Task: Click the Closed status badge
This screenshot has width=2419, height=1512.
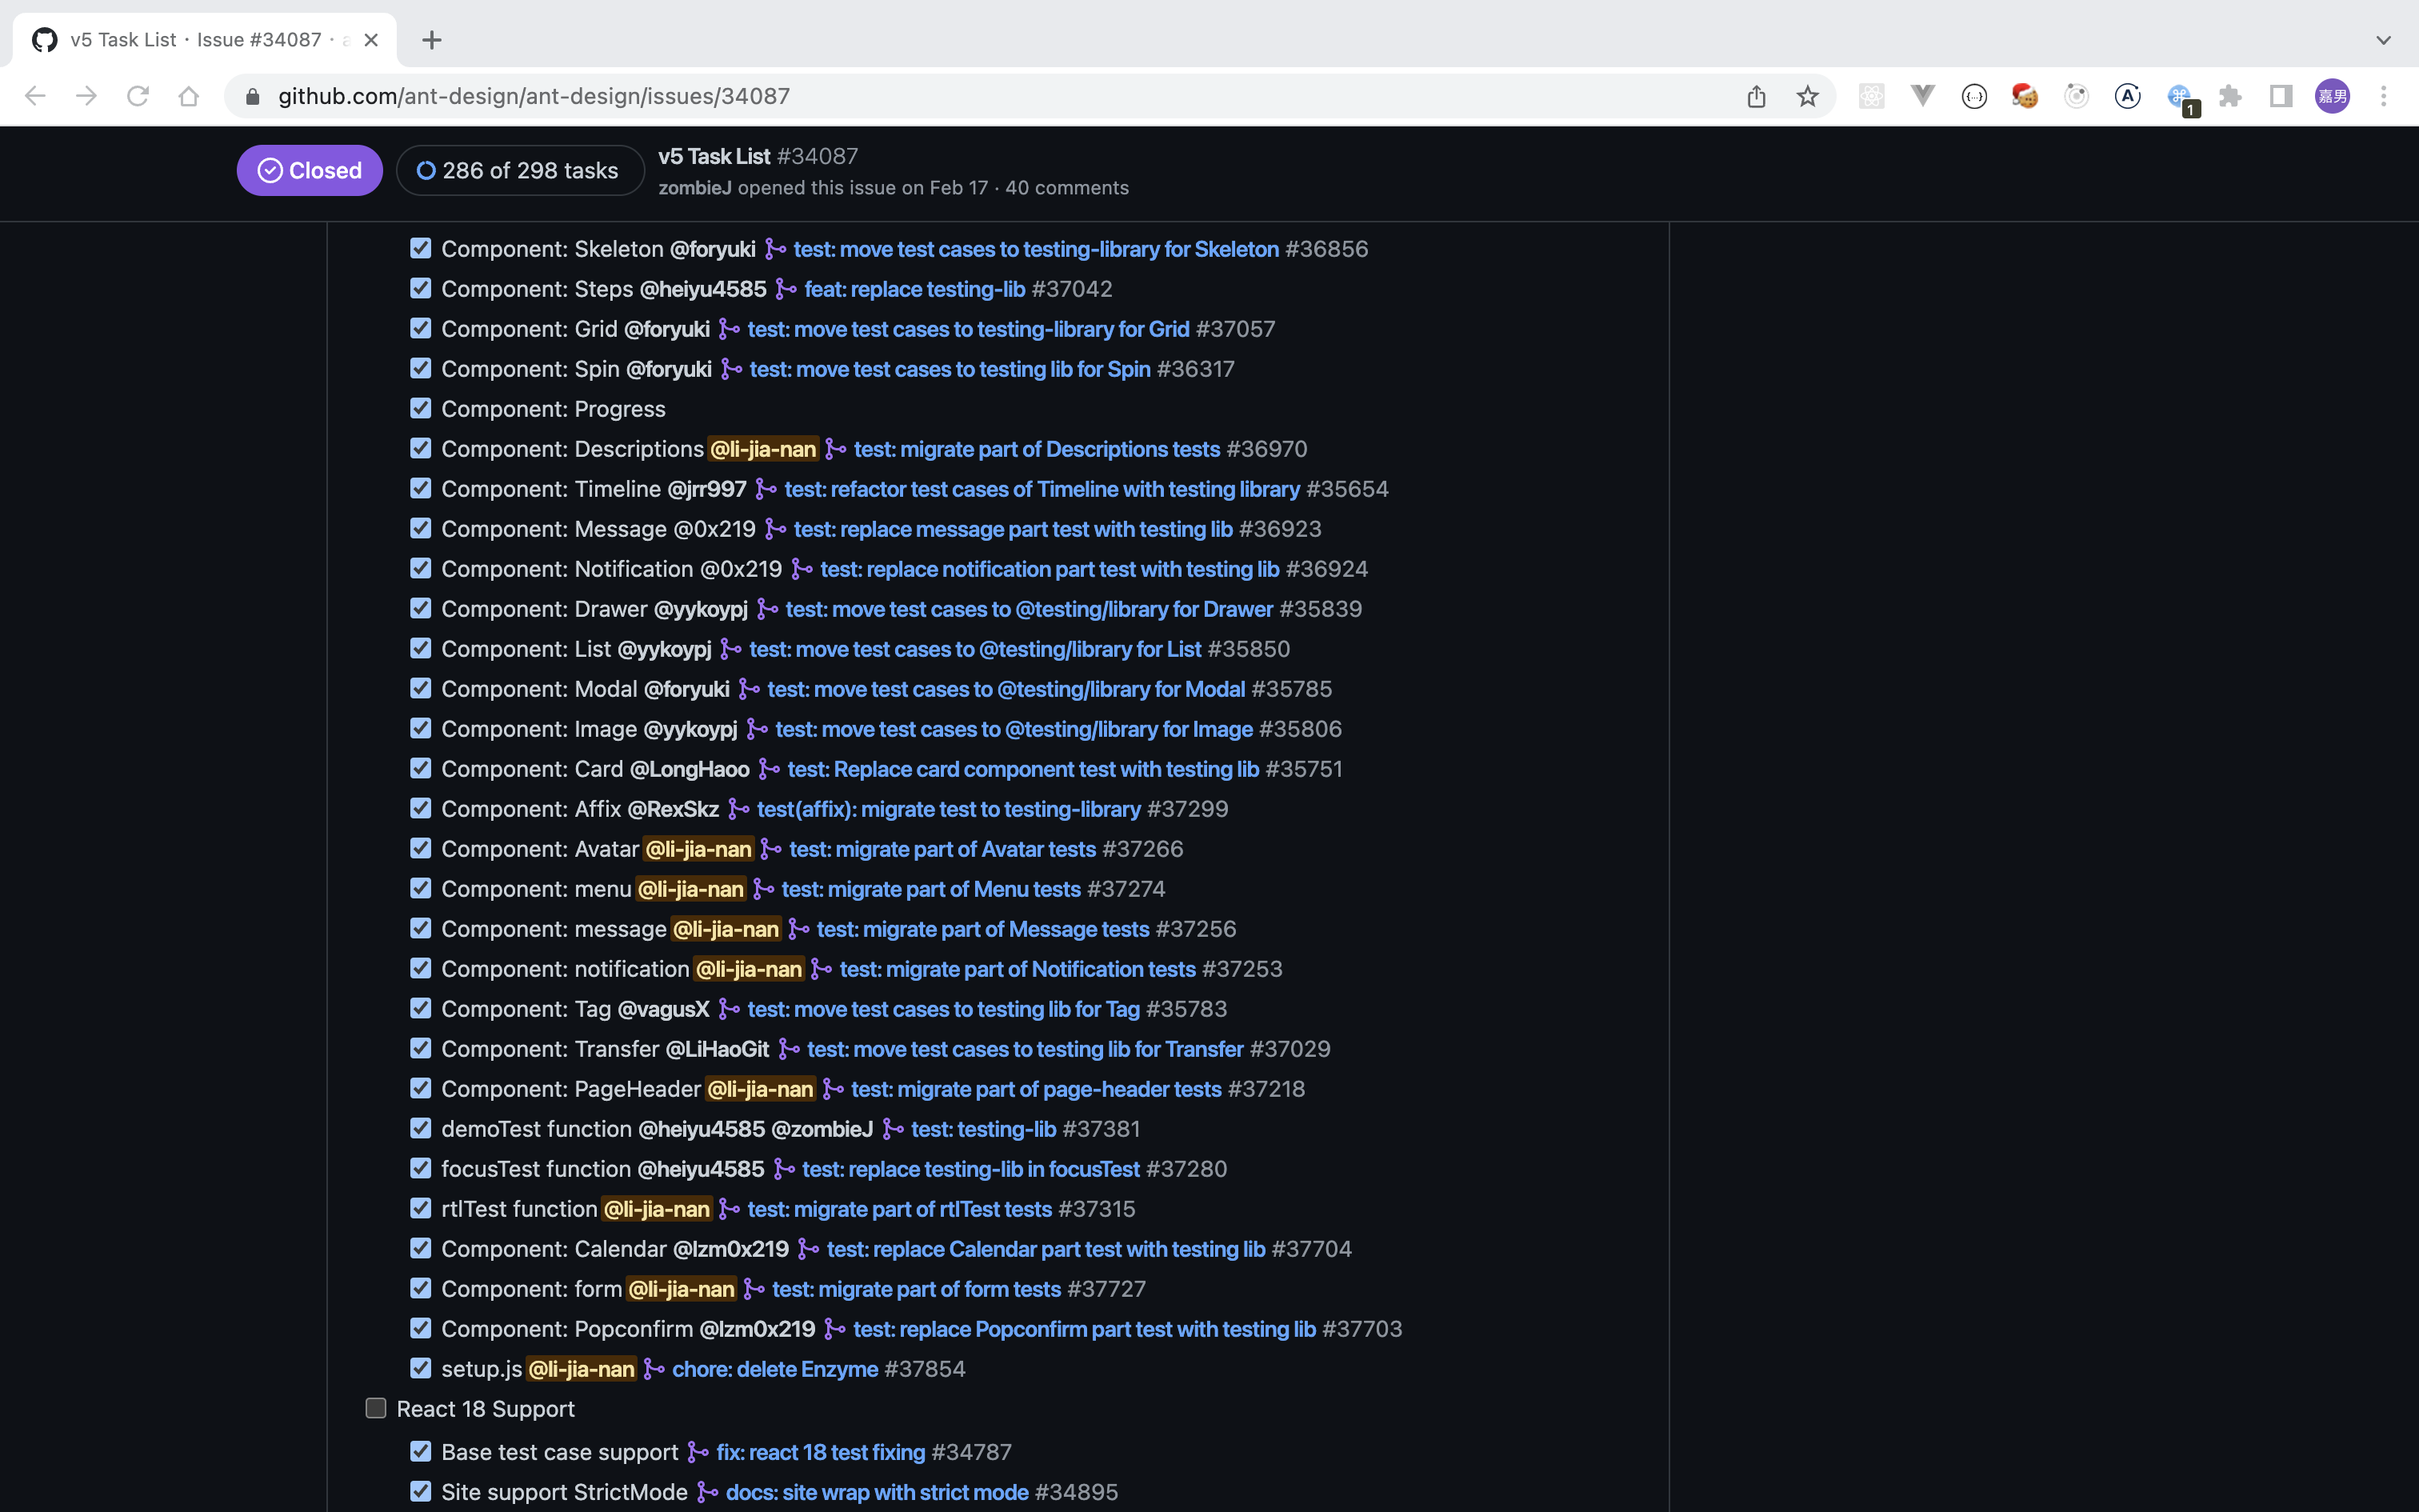Action: pos(309,170)
